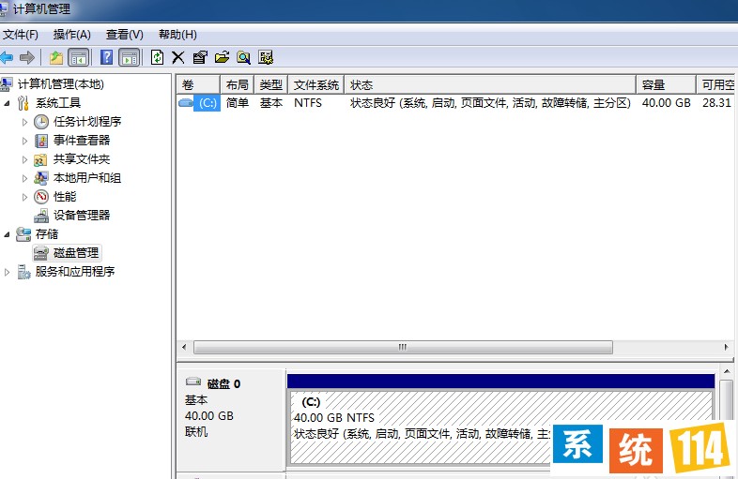
Task: Click the magnifier Explore toolbar icon
Action: pos(243,58)
